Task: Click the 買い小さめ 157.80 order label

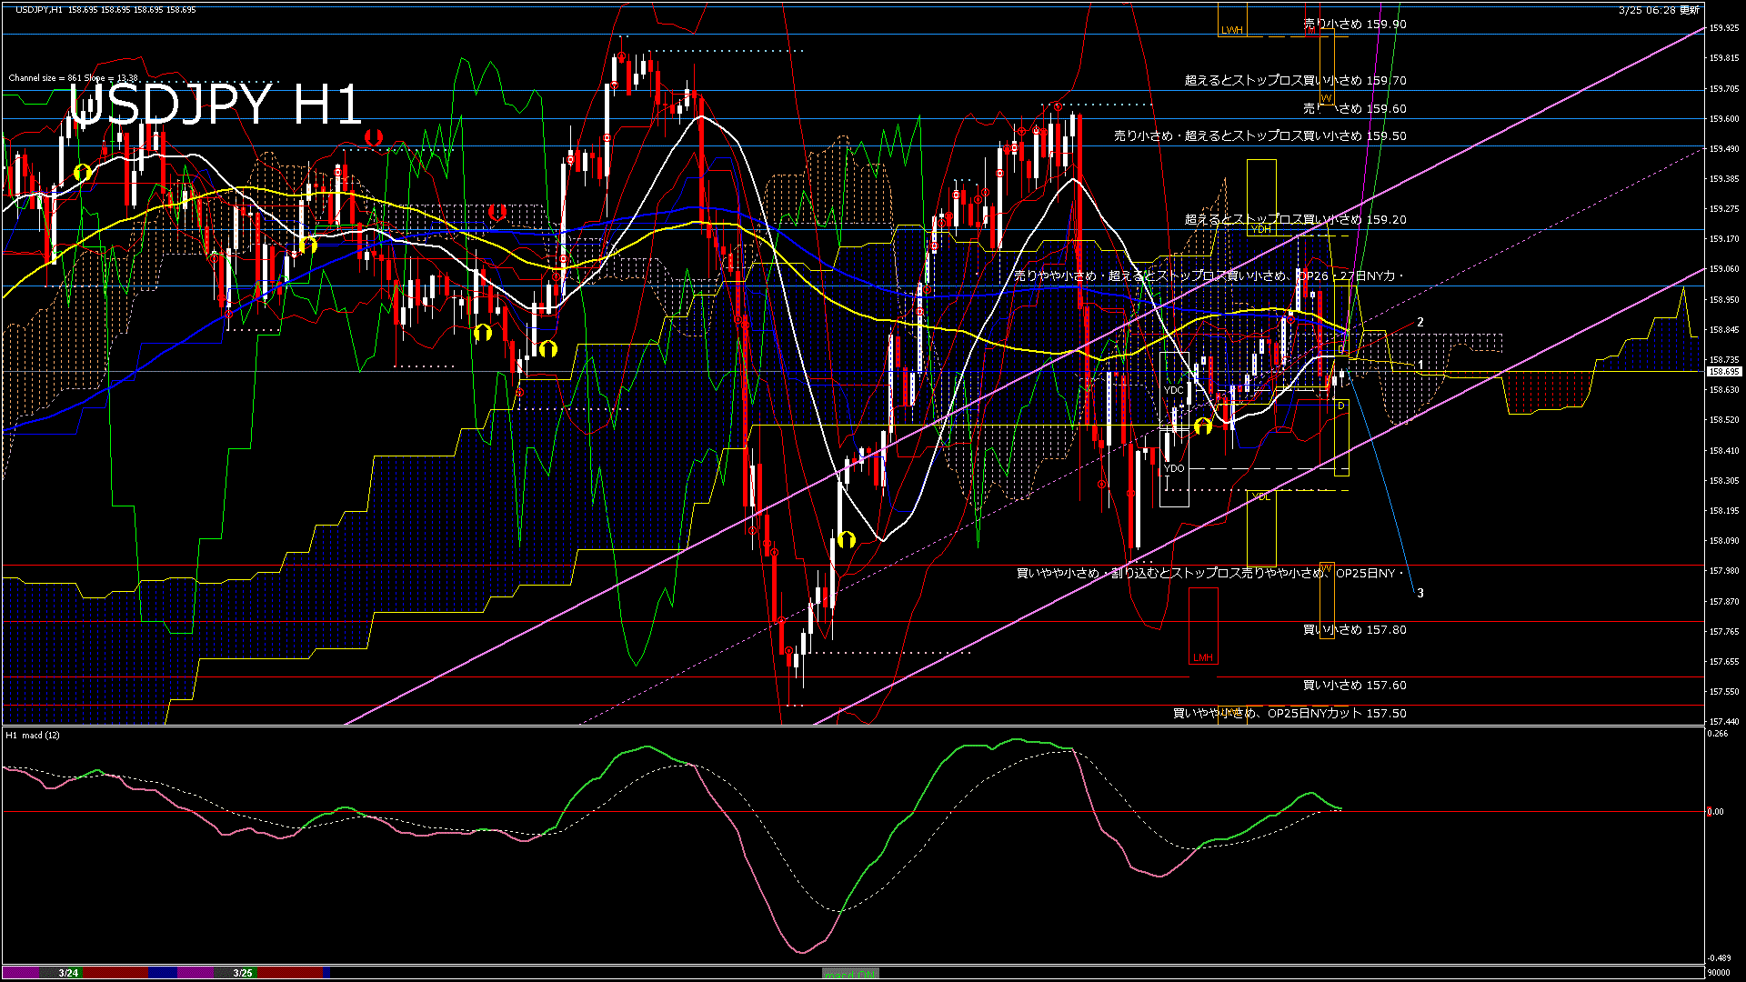Action: 1354,629
